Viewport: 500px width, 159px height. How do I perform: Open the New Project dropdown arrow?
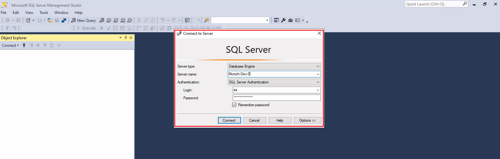[x=34, y=20]
